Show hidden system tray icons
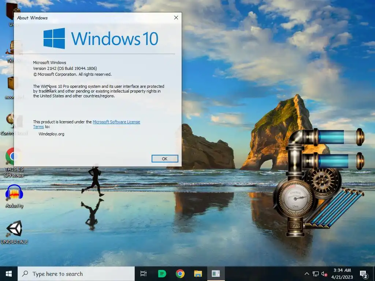This screenshot has width=375, height=281. pos(307,274)
